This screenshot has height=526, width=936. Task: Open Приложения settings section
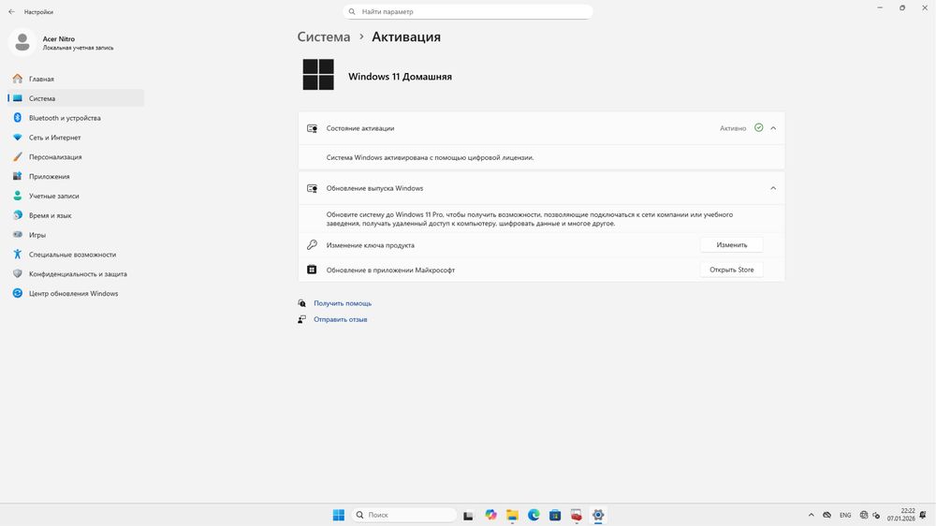76,176
